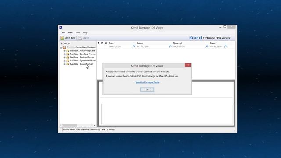Collapse the EDB file root node
Screen dimensions: 281x158
click(61, 48)
